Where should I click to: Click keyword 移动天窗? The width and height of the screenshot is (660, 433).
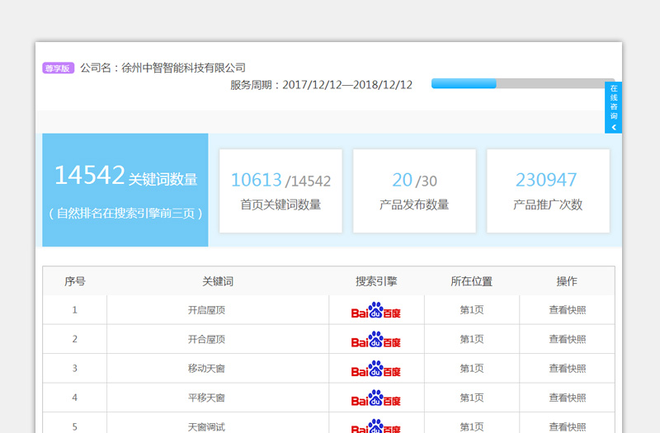pyautogui.click(x=206, y=369)
